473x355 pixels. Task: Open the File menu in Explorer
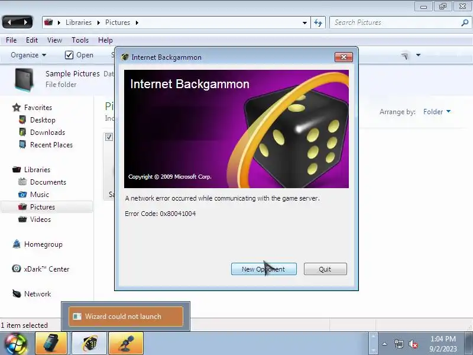tap(11, 40)
